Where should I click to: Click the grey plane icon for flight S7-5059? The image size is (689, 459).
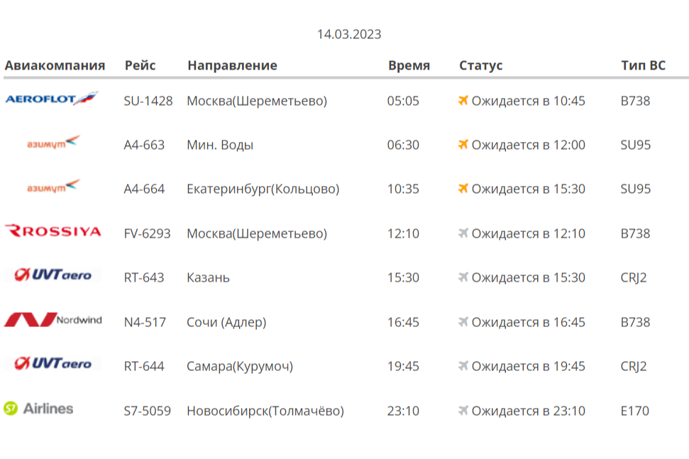[x=463, y=410]
